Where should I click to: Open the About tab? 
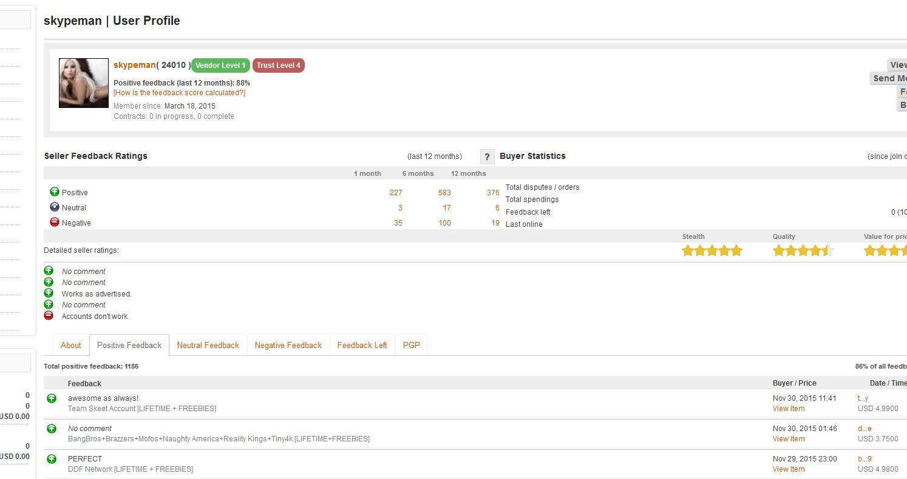click(x=70, y=345)
